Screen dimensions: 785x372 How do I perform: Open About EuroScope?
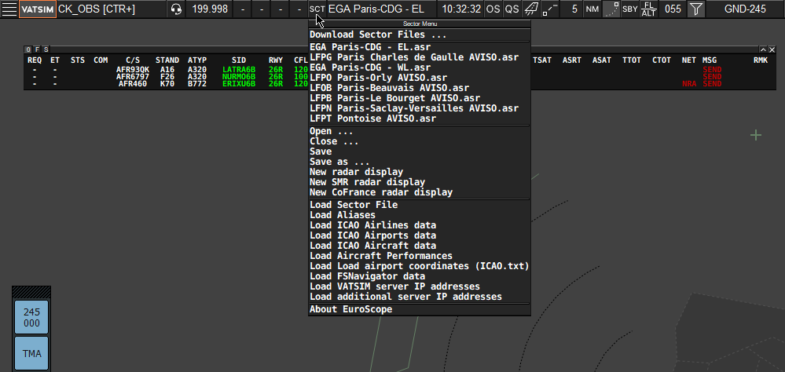click(420, 309)
